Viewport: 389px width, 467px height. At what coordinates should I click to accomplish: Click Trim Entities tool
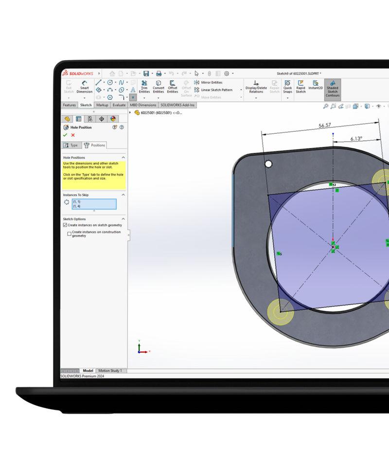coord(144,87)
